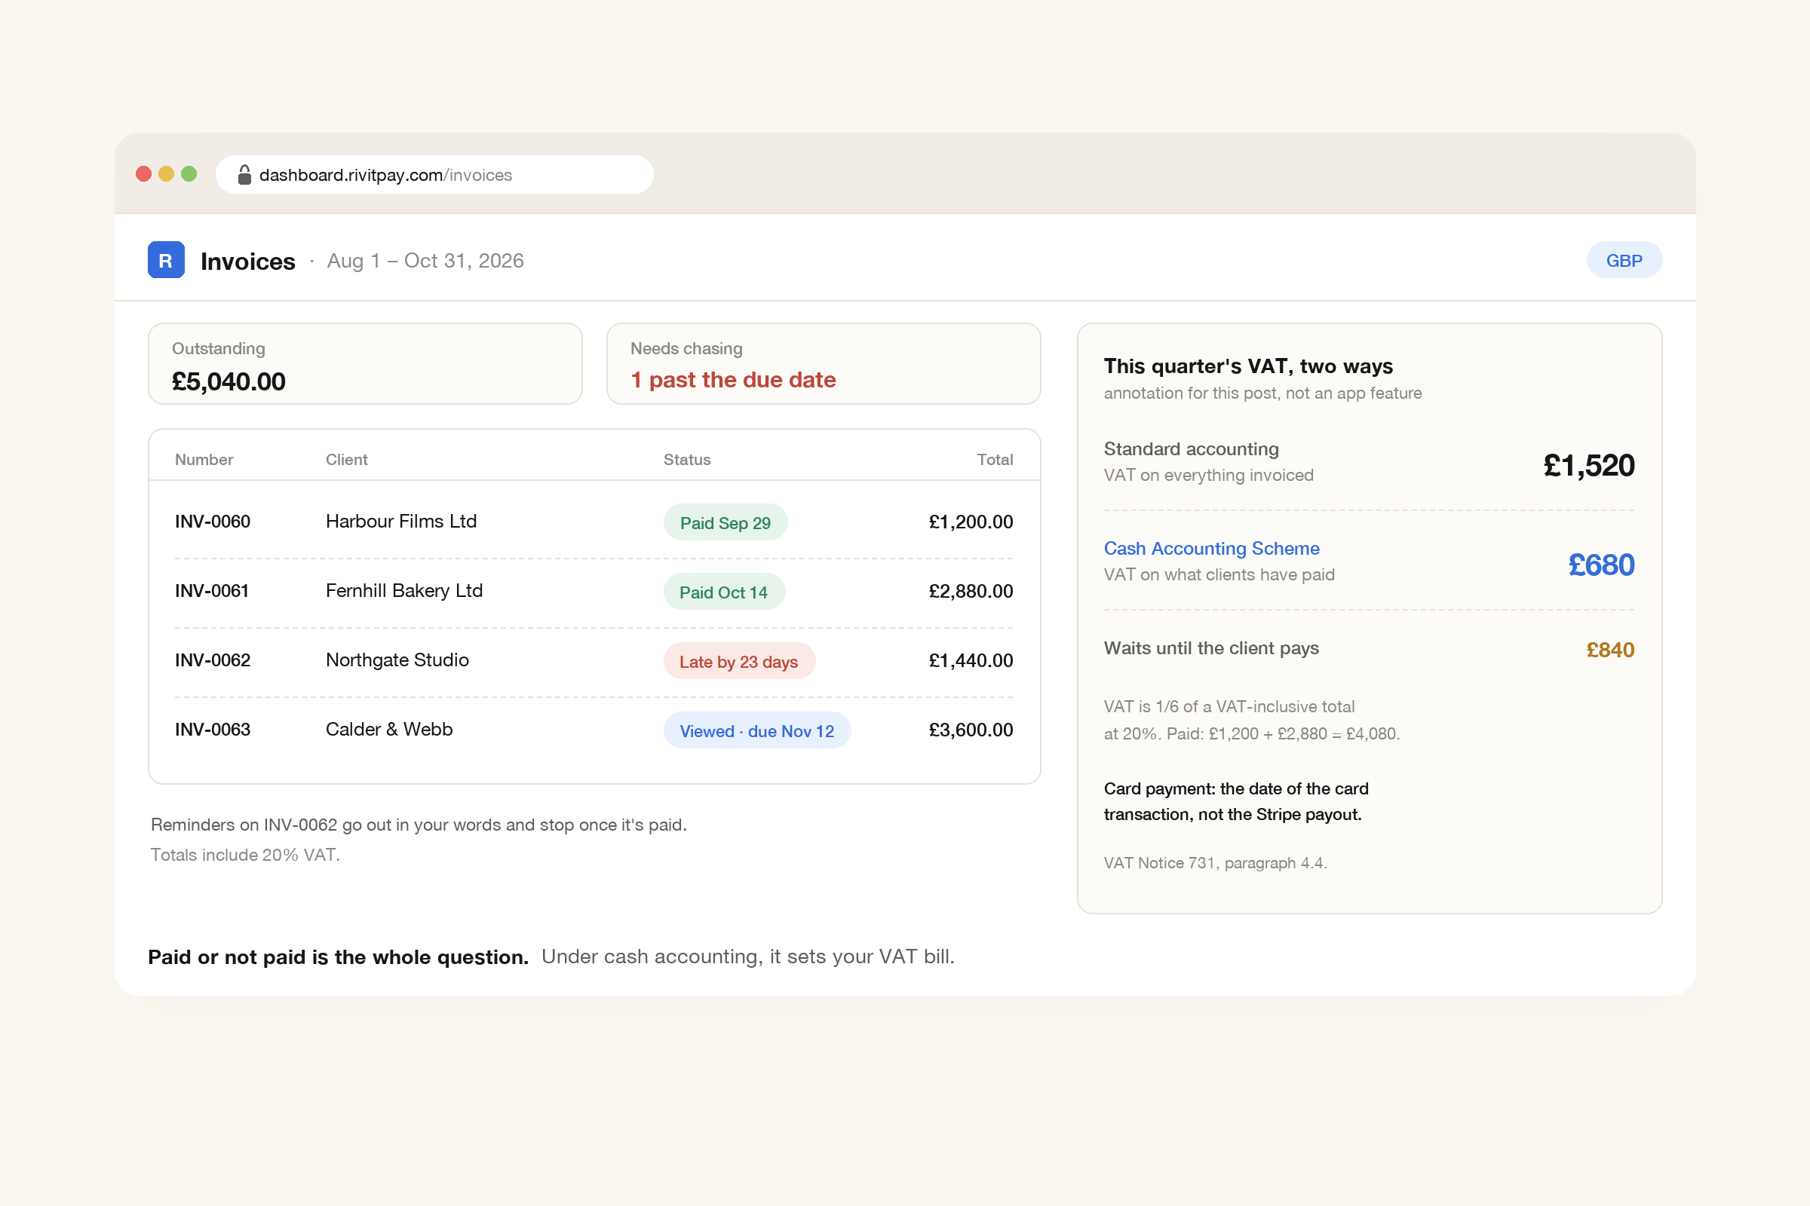Click the Standard accounting £1,520 figure
The image size is (1810, 1206).
[1588, 465]
